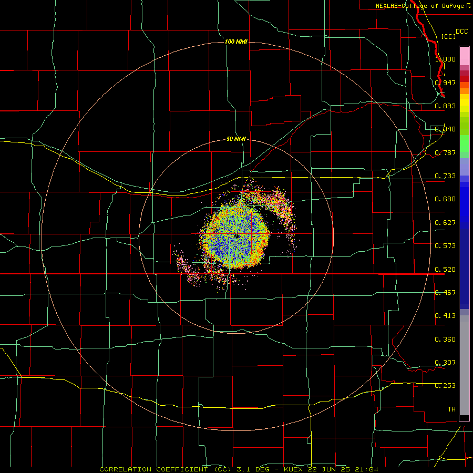This screenshot has width=473, height=473.
Task: Click the radar site center point
Action: tap(236, 236)
